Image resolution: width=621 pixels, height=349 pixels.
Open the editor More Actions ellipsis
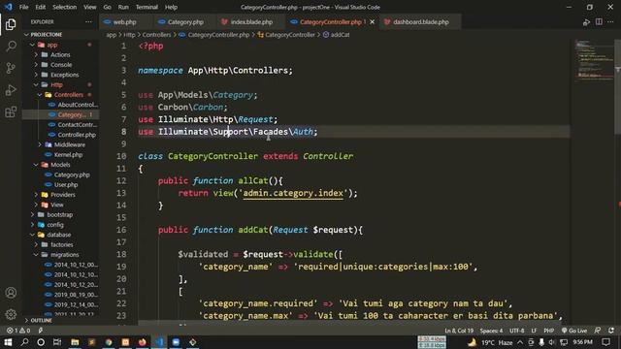(x=610, y=21)
